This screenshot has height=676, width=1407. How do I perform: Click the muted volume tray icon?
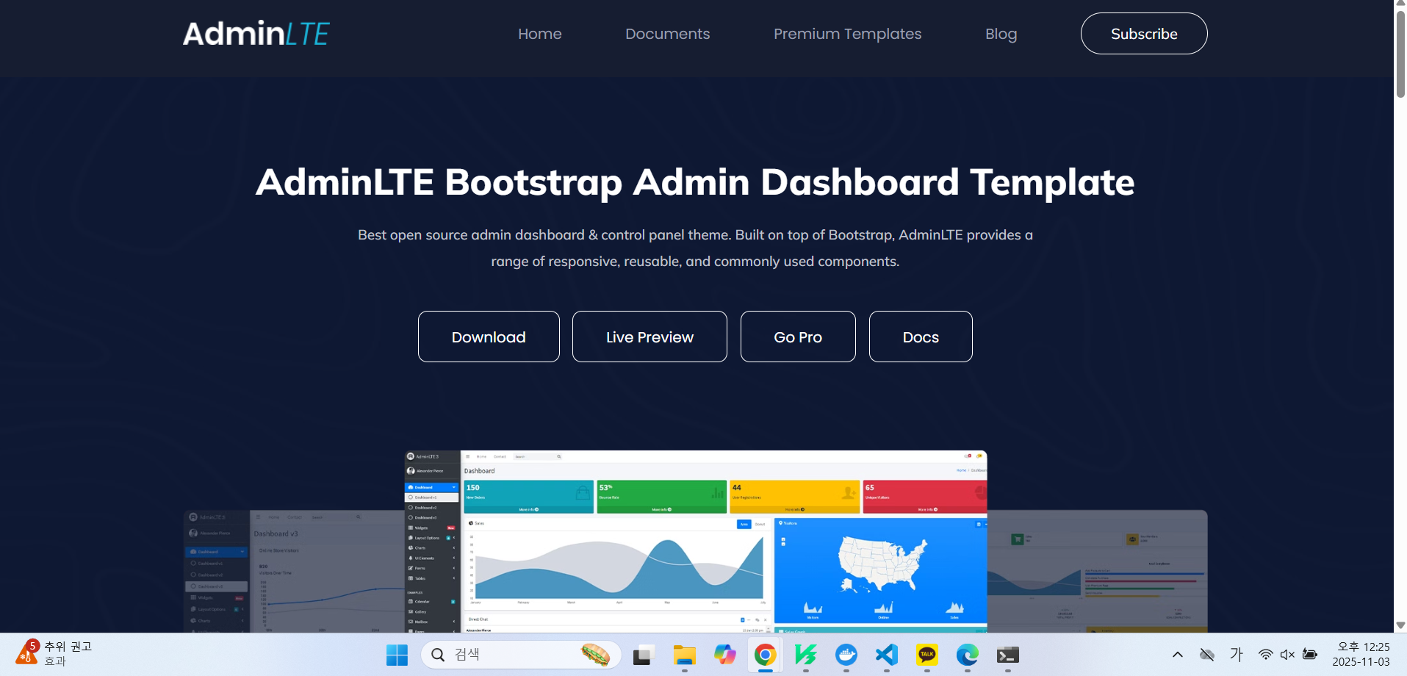tap(1287, 655)
